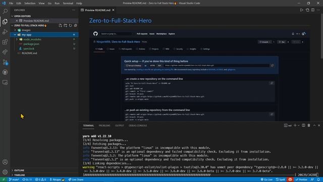
Task: Select the Terminal panel tab
Action: coord(88,125)
